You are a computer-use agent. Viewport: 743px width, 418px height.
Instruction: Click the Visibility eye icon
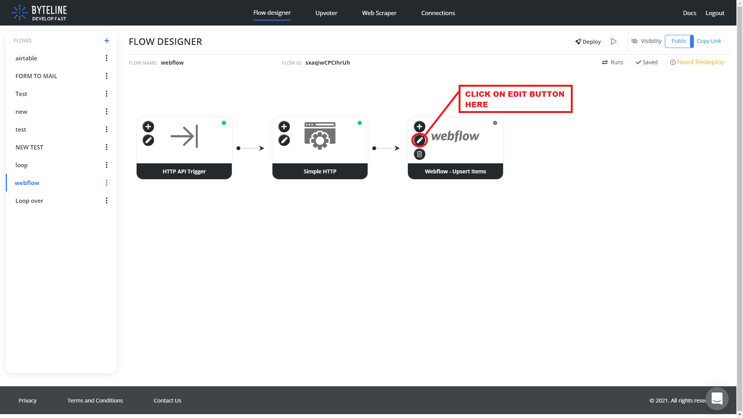(634, 41)
